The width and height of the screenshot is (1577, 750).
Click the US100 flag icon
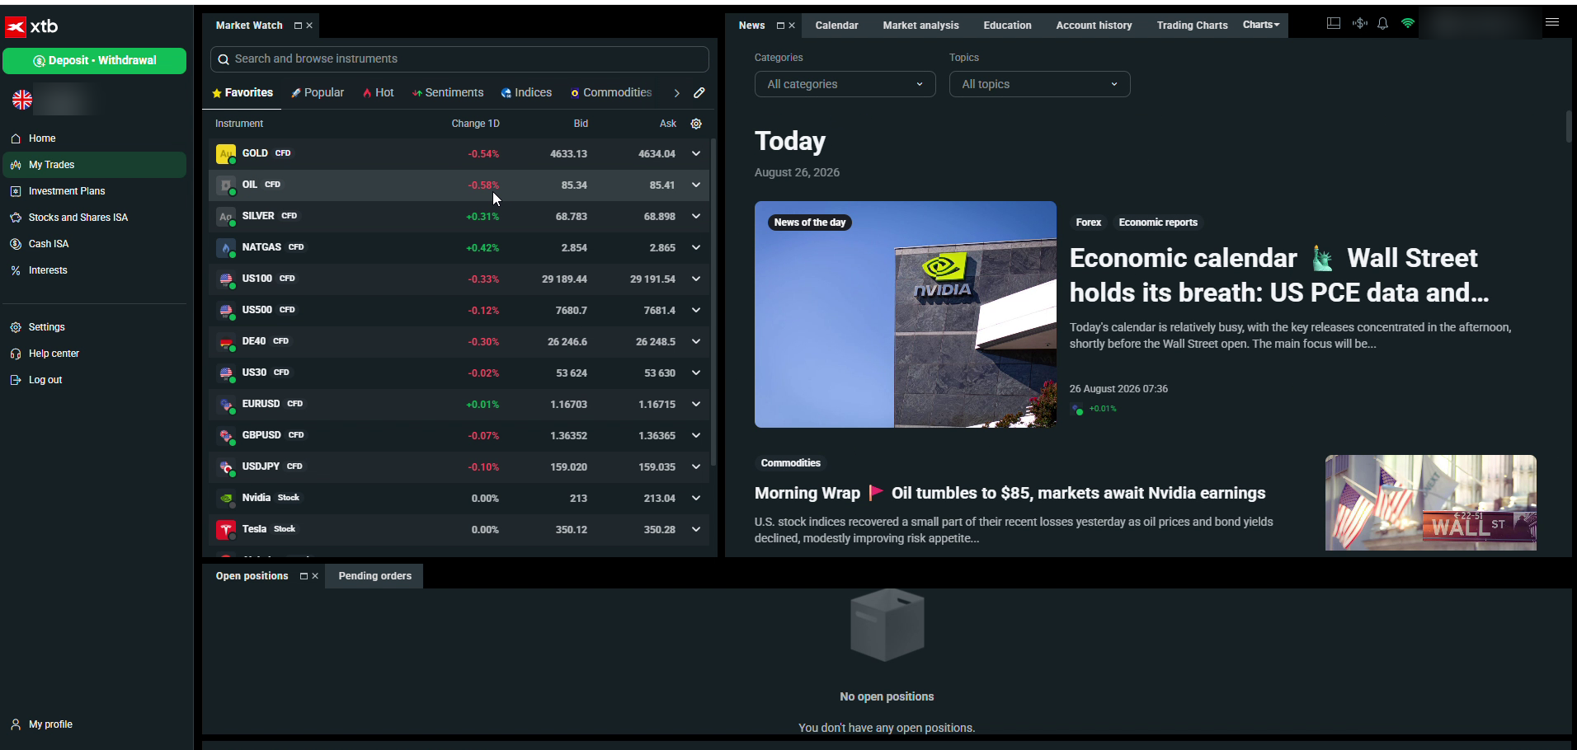(226, 279)
